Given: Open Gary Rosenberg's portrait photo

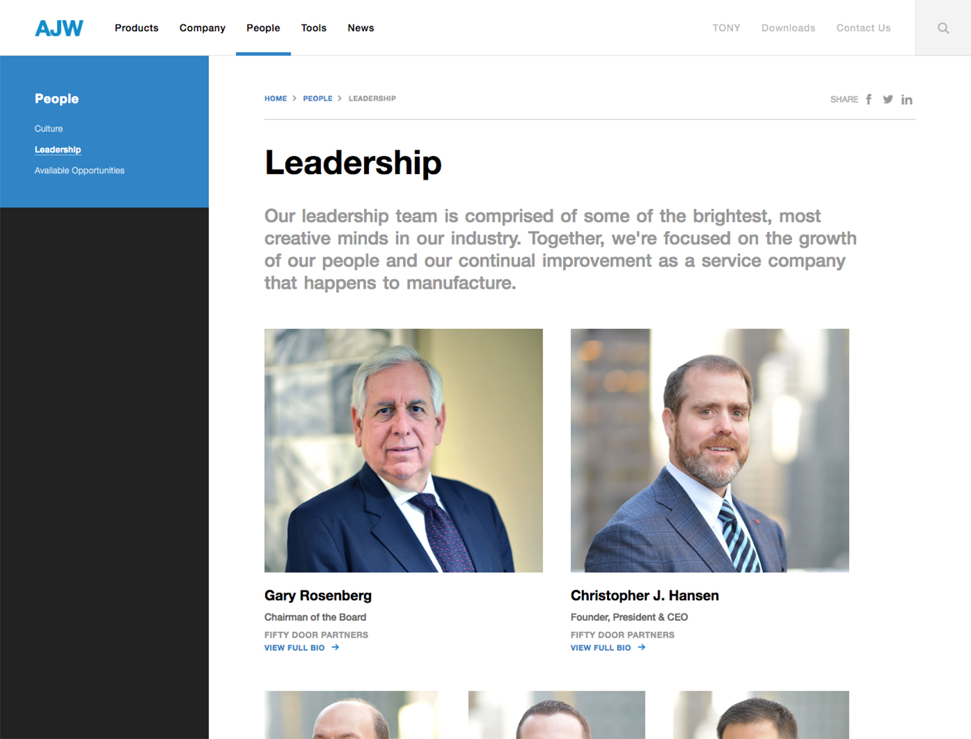Looking at the screenshot, I should [404, 450].
